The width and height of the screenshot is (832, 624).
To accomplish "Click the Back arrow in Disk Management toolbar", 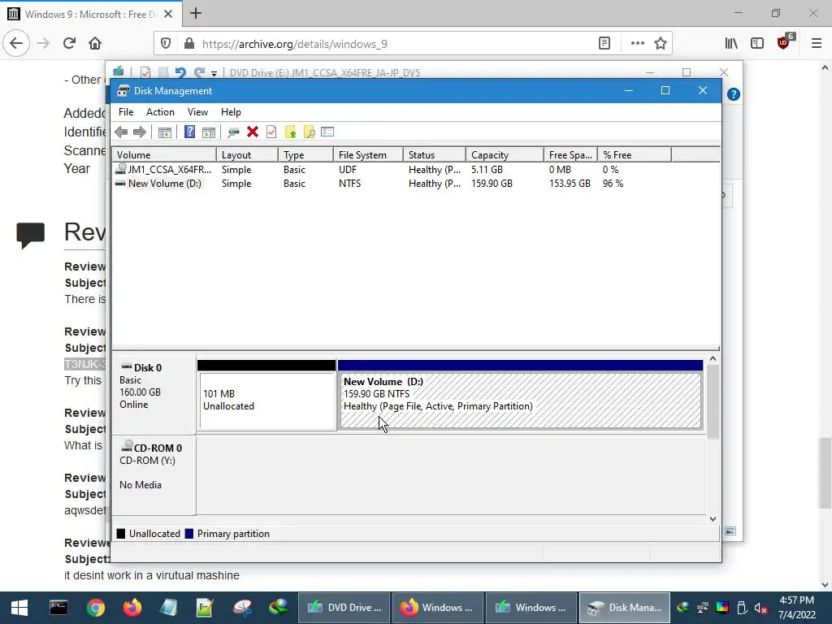I will [x=121, y=132].
